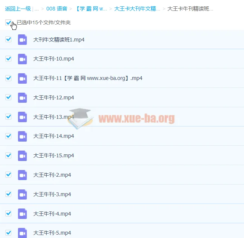Click current folder 大王卡牛刊精读班... breadcrumb
Screen dimensions: 244x238
tap(190, 9)
